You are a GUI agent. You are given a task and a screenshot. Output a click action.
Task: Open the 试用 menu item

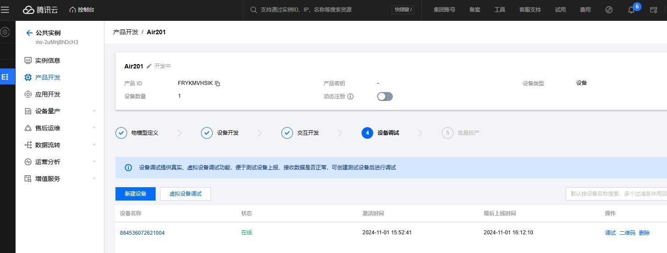[x=560, y=10]
